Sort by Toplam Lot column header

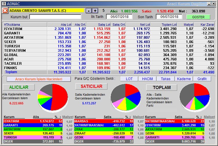pos(164,25)
